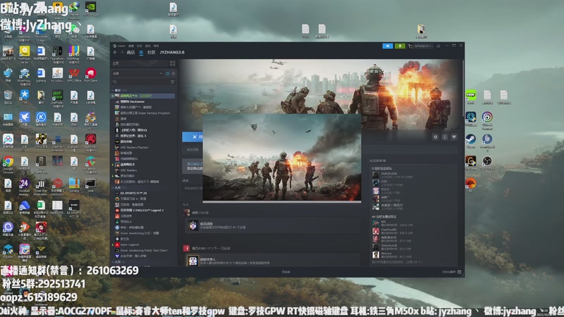This screenshot has height=317, width=564.
Task: Open game settings gear icon
Action: 436,137
